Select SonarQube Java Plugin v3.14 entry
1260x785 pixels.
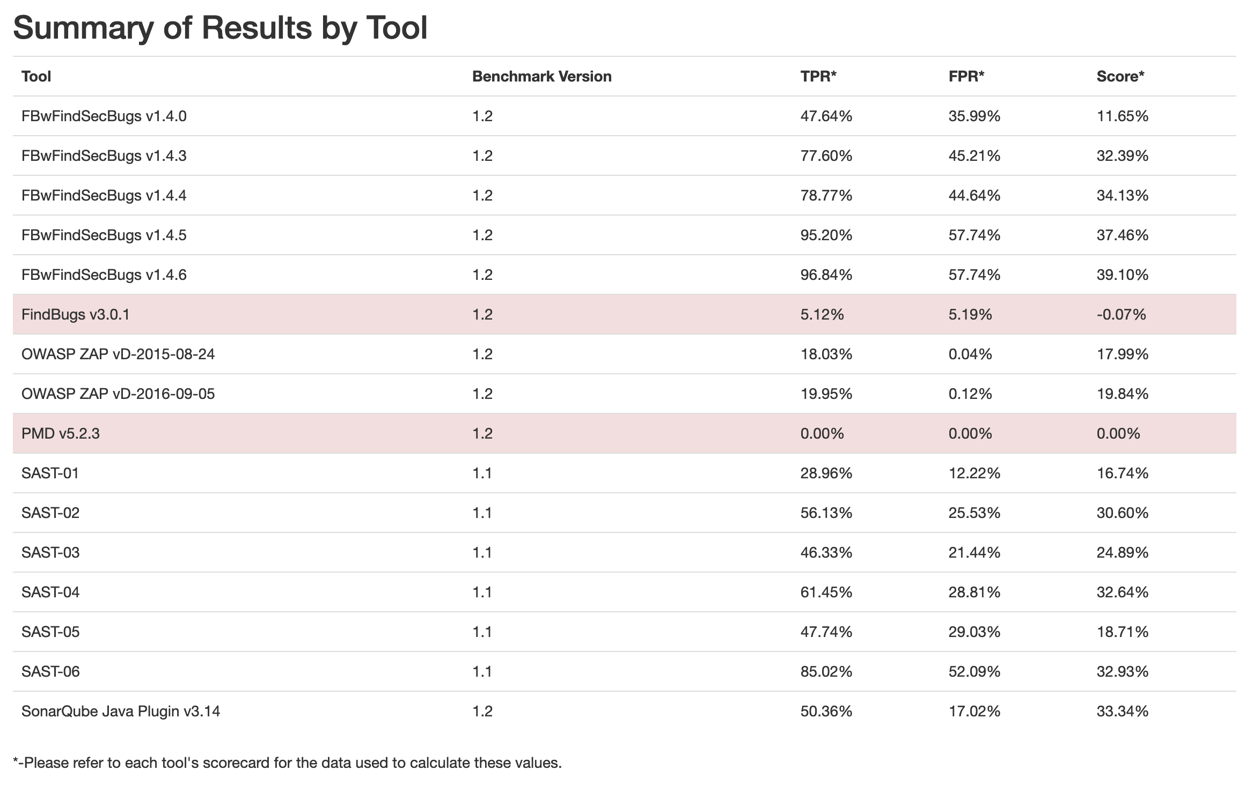click(x=121, y=712)
